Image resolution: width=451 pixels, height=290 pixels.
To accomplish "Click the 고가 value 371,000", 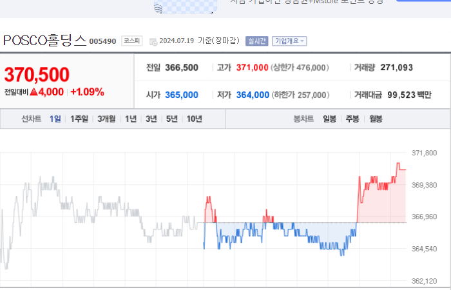I will (x=253, y=68).
